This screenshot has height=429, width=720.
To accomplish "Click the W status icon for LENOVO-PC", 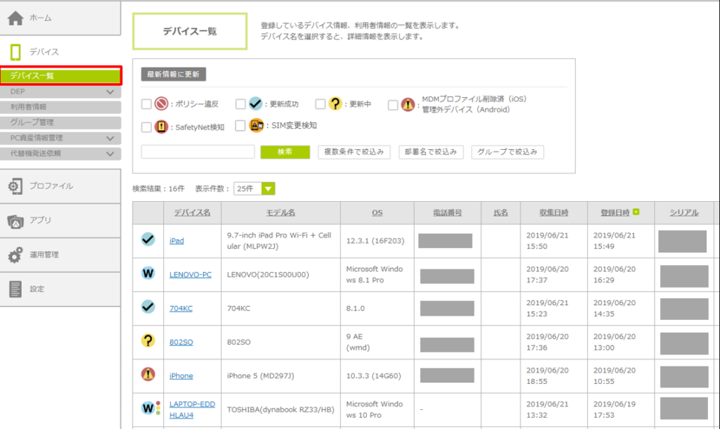I will 148,274.
